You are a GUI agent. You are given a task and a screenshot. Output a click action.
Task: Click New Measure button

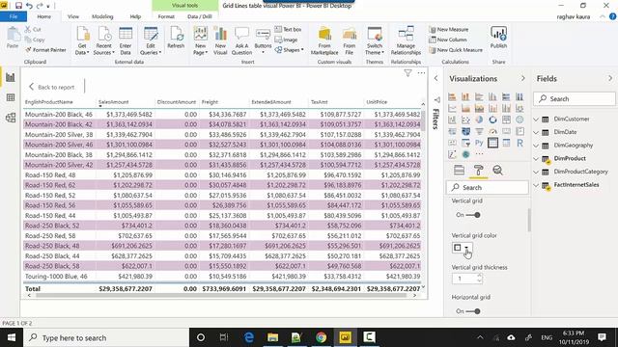[448, 30]
